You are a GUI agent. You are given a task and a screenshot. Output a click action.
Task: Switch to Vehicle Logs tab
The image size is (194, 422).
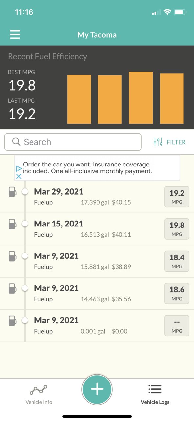[155, 394]
